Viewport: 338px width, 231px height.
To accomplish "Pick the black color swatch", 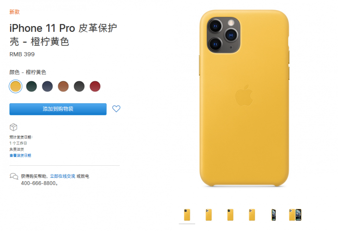I will [x=79, y=87].
